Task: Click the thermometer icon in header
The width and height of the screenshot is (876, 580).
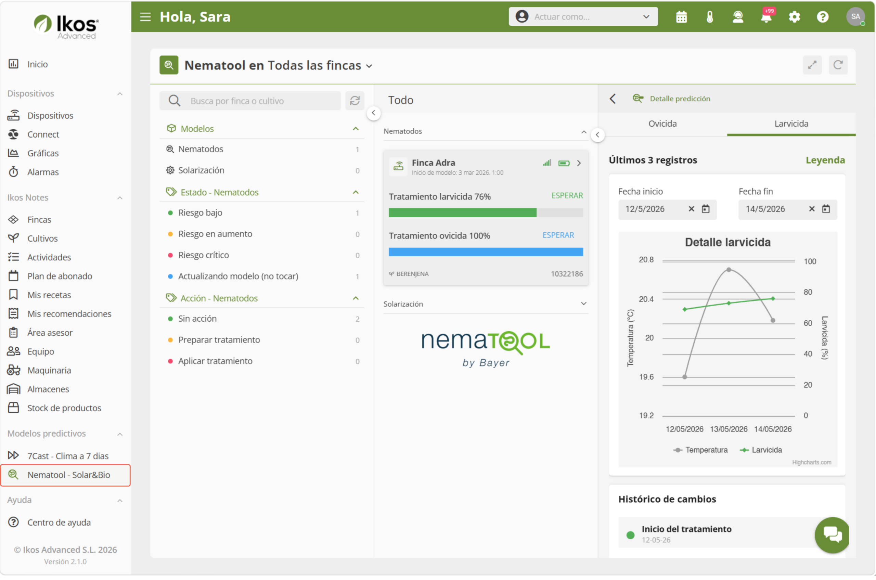Action: click(710, 17)
